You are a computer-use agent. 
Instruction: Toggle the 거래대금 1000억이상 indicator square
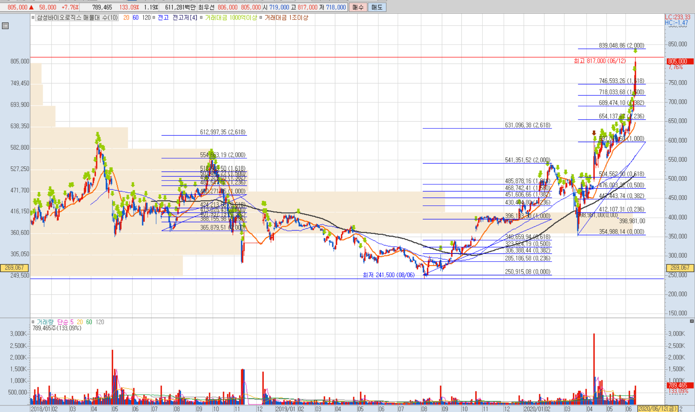201,18
